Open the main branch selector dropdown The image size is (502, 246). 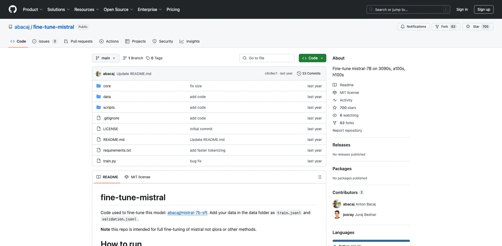point(106,58)
